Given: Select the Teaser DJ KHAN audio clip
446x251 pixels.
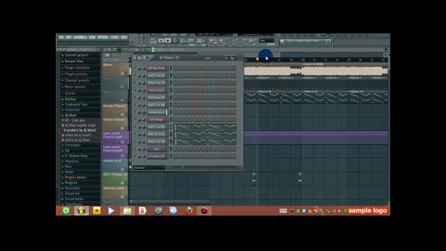Looking at the screenshot, I should pos(345,70).
